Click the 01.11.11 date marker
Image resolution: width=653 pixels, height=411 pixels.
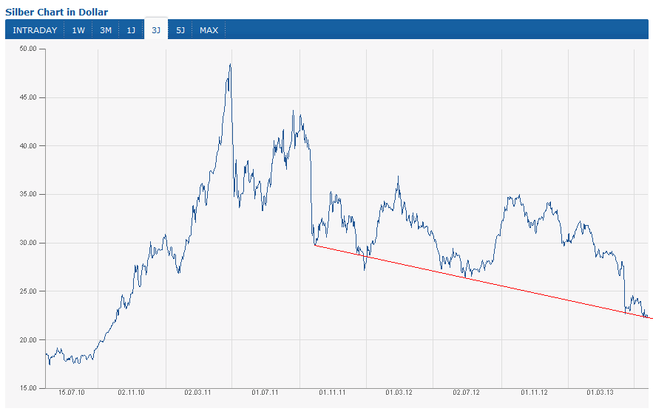(x=333, y=393)
